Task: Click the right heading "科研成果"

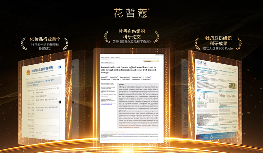Action: click(218, 44)
